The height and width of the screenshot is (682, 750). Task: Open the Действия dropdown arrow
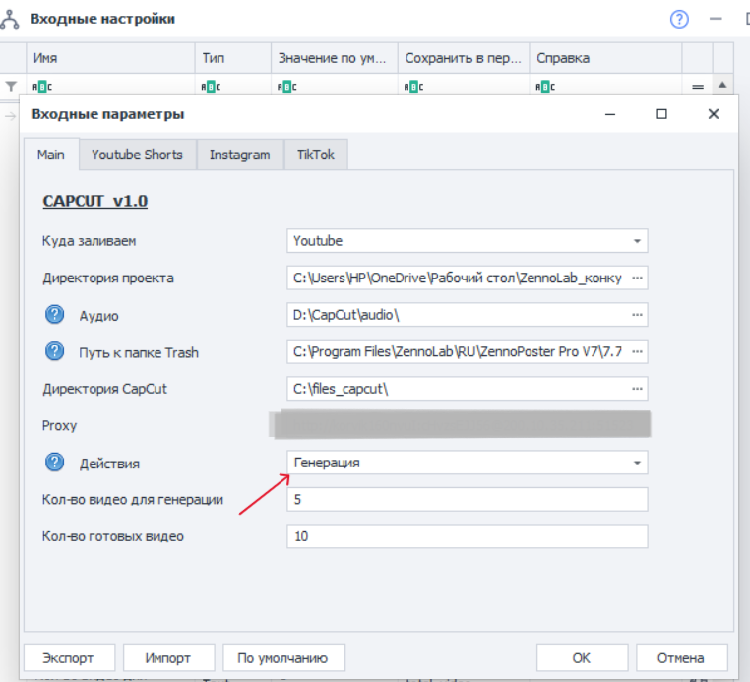[x=637, y=463]
